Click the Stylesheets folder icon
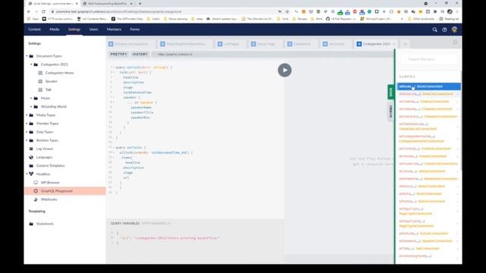486x273 pixels. pos(31,224)
